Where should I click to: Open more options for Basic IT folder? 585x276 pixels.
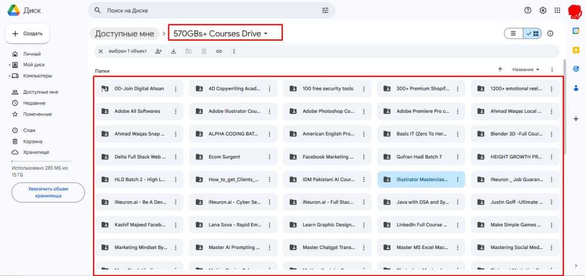pos(458,134)
